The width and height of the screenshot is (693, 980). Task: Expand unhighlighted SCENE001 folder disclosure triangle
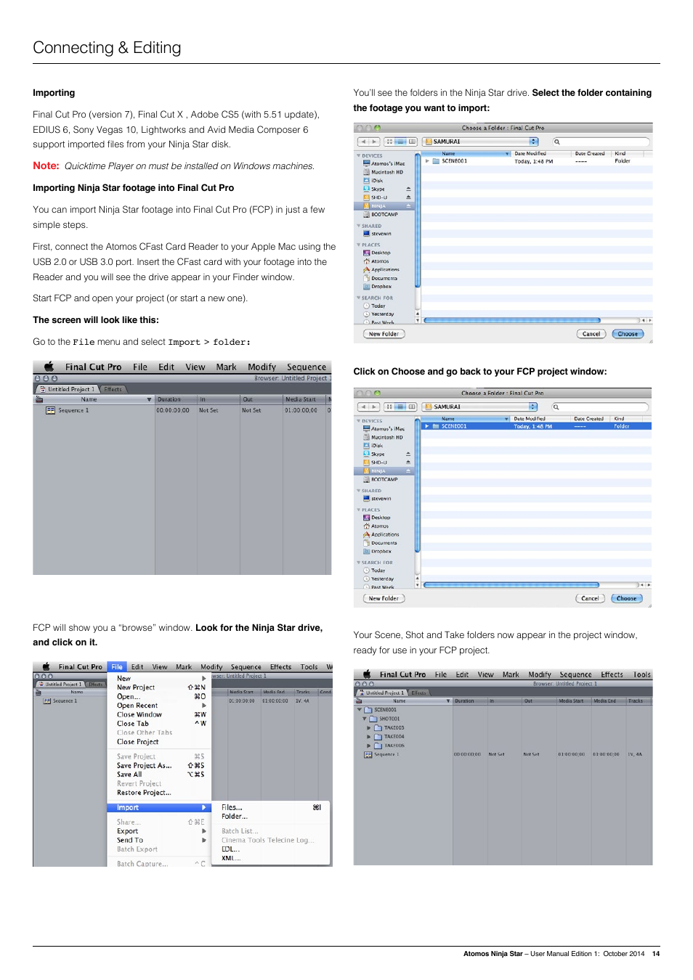coord(427,161)
